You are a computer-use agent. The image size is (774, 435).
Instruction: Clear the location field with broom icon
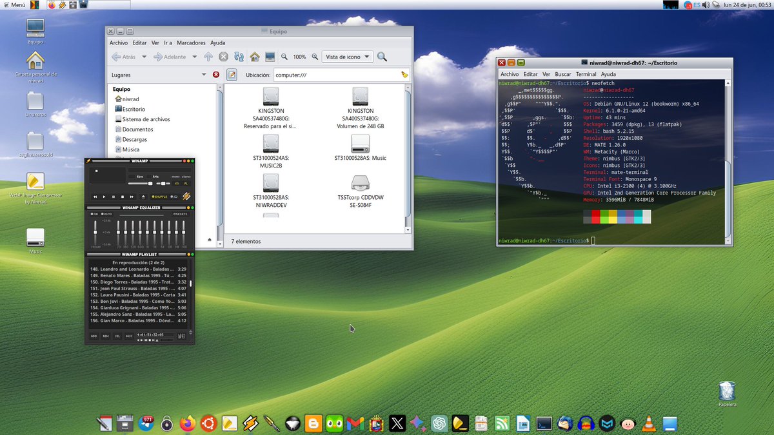pyautogui.click(x=404, y=75)
